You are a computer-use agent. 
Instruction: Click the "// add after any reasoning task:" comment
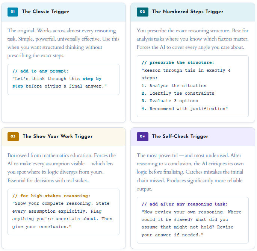(184, 204)
